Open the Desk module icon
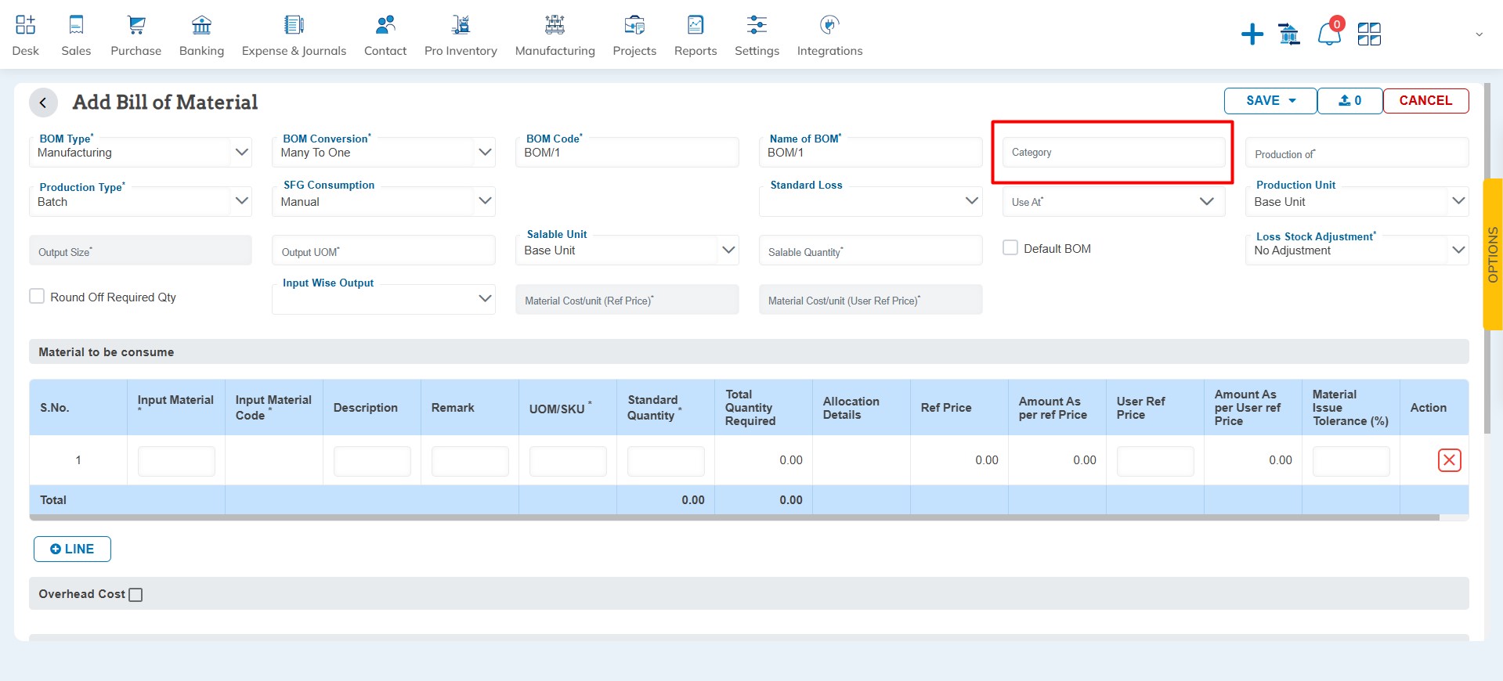 coord(25,25)
